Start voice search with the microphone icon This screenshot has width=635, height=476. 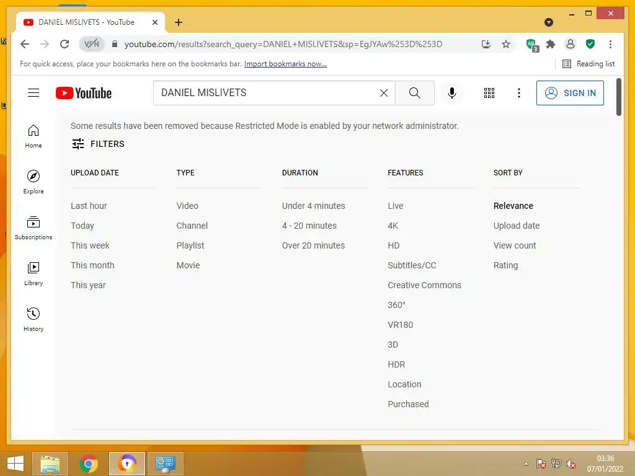click(x=452, y=93)
